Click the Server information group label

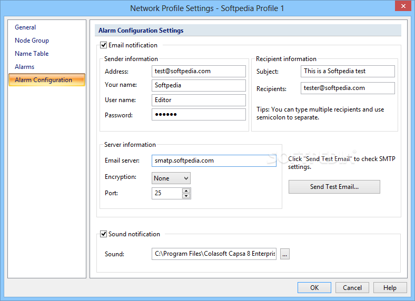pos(130,145)
